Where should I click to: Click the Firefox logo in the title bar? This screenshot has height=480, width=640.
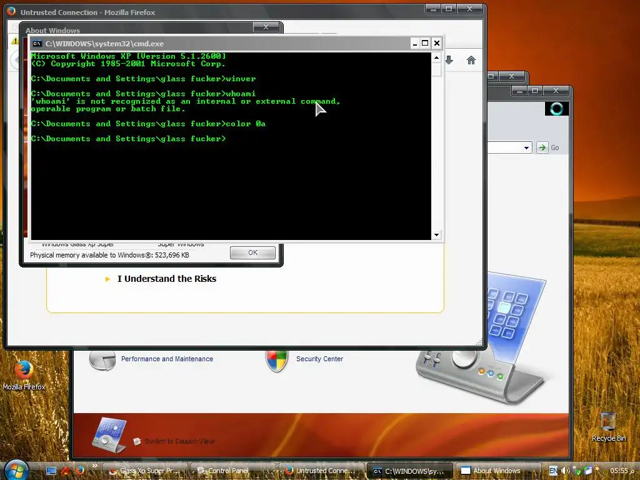(x=11, y=11)
